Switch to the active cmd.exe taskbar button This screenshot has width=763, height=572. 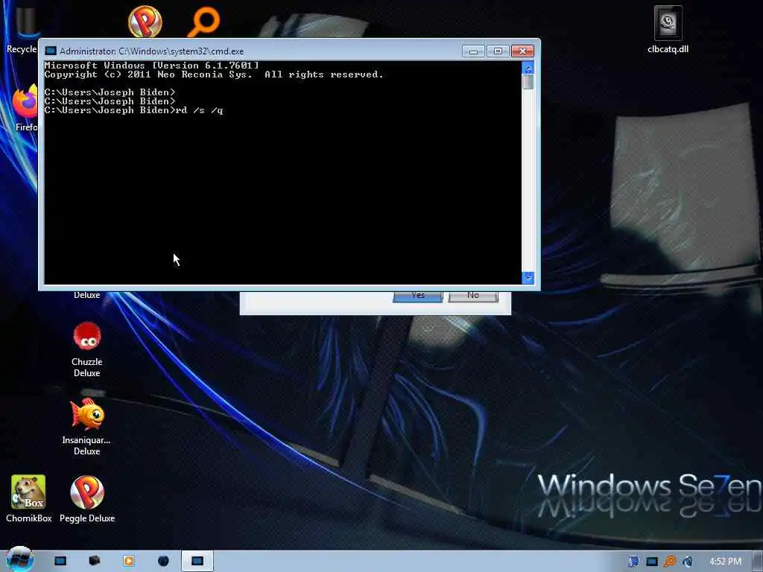197,561
